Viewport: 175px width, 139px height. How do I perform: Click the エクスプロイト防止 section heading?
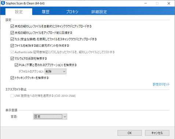click(x=16, y=89)
